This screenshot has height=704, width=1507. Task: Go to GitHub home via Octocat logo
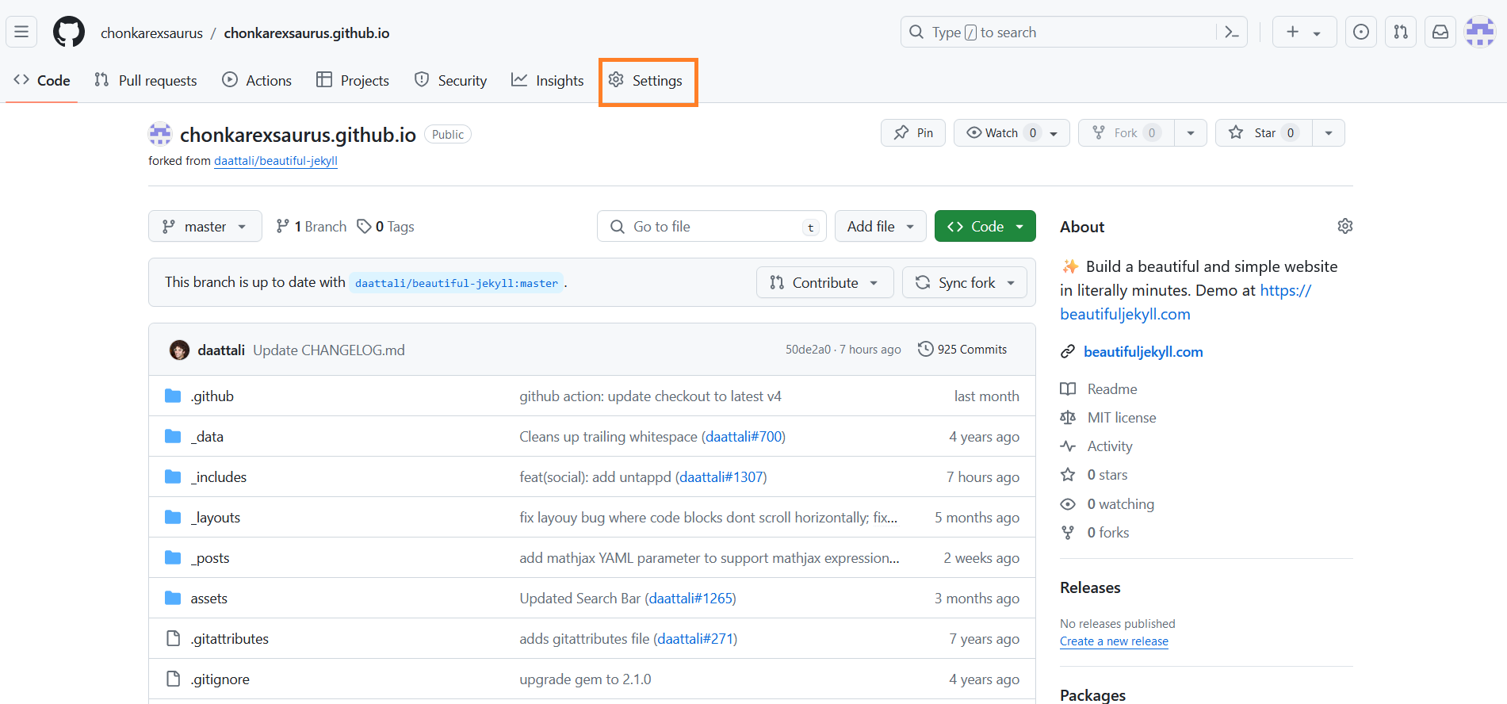point(69,33)
